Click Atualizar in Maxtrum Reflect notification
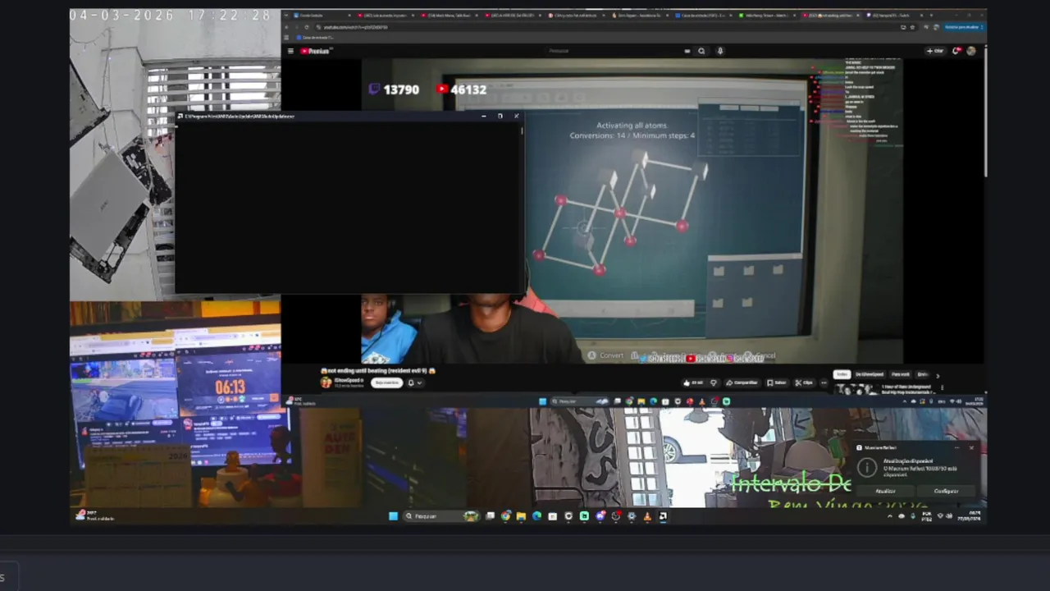 tap(886, 491)
